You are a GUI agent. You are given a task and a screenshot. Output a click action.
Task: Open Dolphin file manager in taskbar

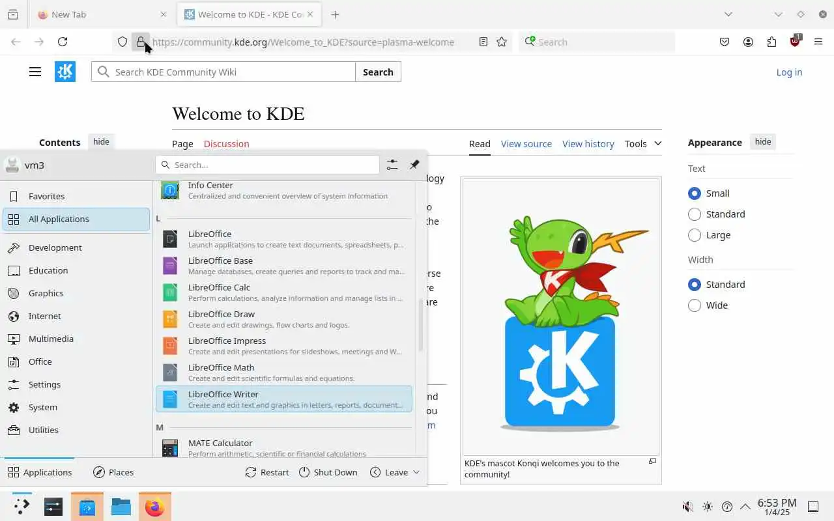click(121, 507)
